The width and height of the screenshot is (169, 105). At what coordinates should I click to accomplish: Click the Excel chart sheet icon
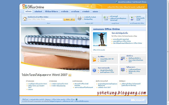pos(106,18)
